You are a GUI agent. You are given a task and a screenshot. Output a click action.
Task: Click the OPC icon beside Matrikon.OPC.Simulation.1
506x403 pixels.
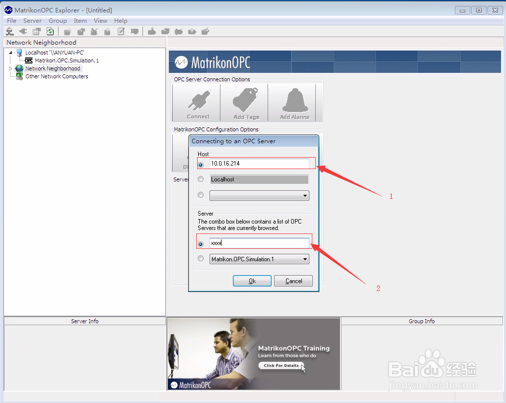29,60
